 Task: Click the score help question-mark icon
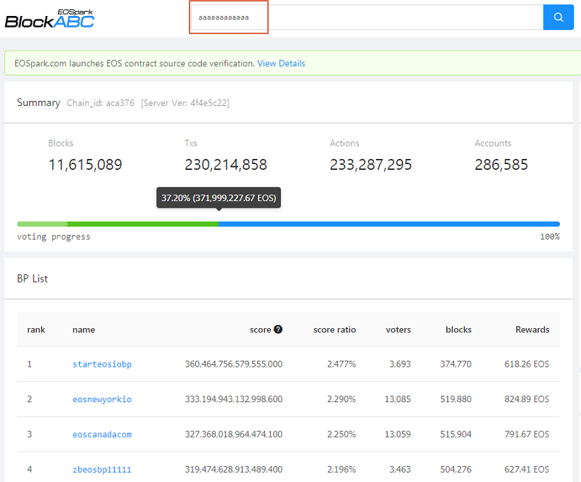(278, 330)
